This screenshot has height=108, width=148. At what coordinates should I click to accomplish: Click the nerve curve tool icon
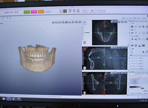pos(143,39)
